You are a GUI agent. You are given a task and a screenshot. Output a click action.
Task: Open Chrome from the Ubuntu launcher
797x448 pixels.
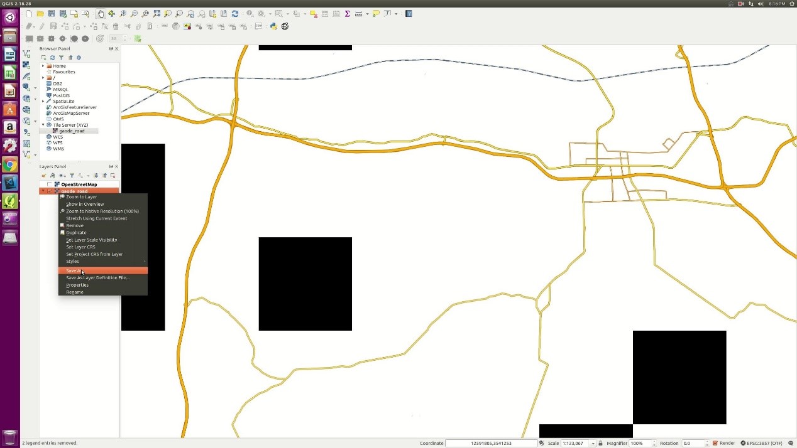pyautogui.click(x=9, y=165)
